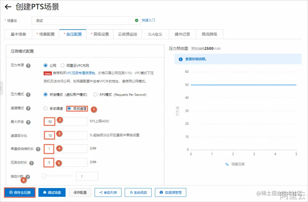The width and height of the screenshot is (308, 202).
Task: Switch to the 场景配置 tab
Action: (46, 34)
